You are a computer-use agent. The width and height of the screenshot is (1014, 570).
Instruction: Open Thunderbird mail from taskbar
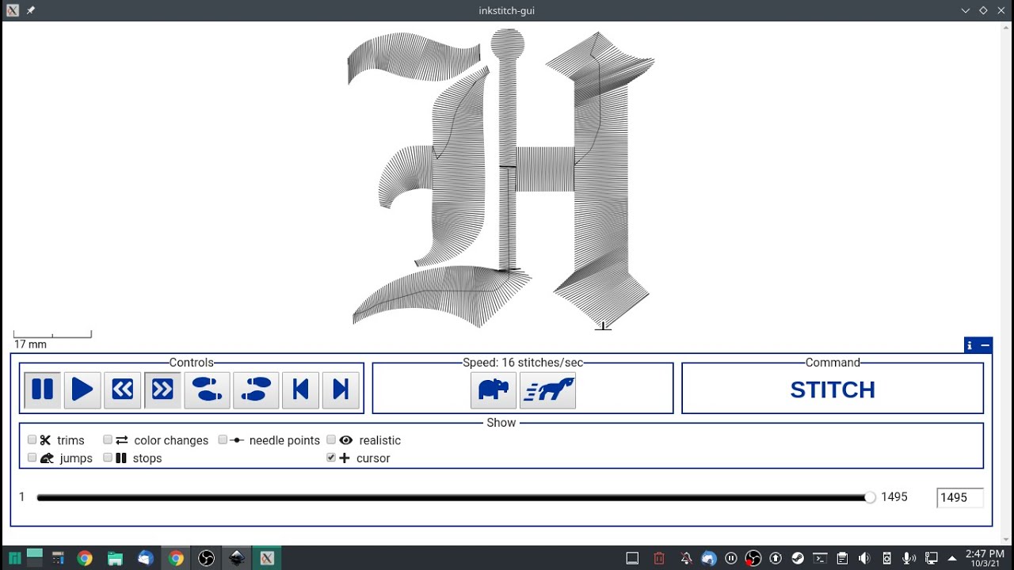click(x=146, y=558)
